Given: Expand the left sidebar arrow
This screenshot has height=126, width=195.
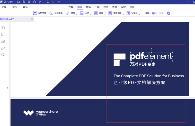Looking at the screenshot, I should pos(8,88).
